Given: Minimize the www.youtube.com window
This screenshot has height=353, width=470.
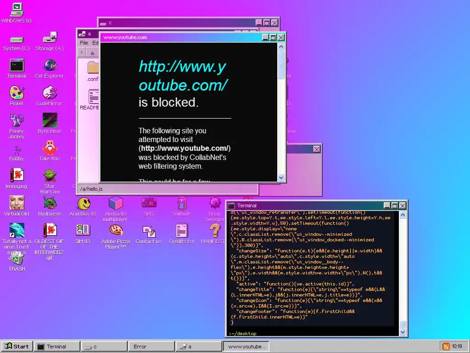Looking at the screenshot, I should tap(265, 38).
